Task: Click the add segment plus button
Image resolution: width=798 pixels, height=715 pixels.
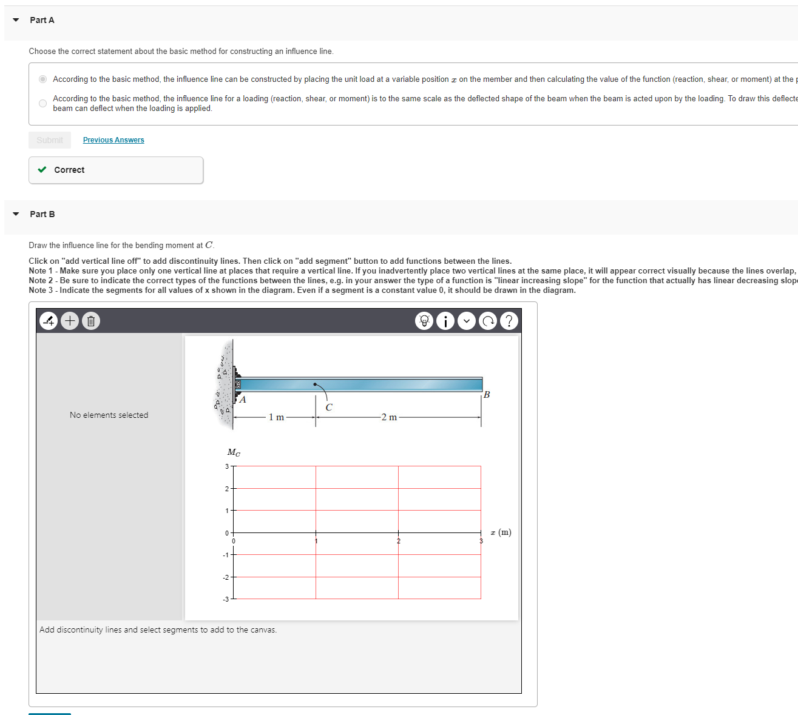Action: coord(70,321)
